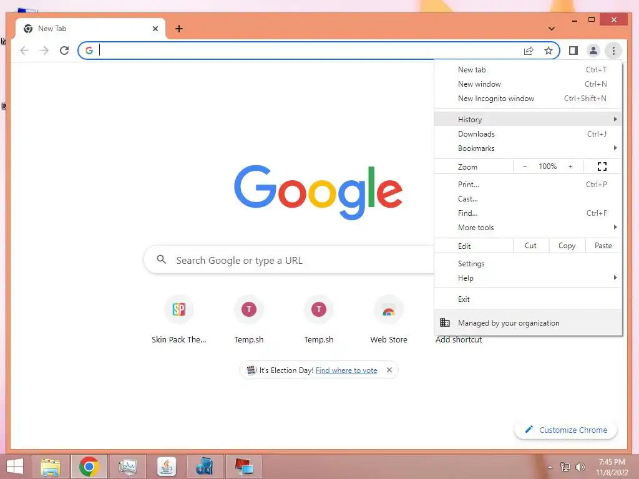Click the Search Google or type a URL box

click(290, 260)
